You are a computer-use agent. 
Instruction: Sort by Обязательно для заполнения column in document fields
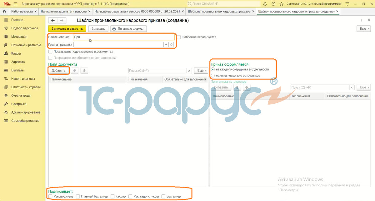(185, 79)
